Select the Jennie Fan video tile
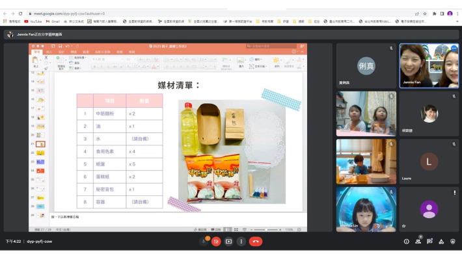The height and width of the screenshot is (259, 462). 429,66
